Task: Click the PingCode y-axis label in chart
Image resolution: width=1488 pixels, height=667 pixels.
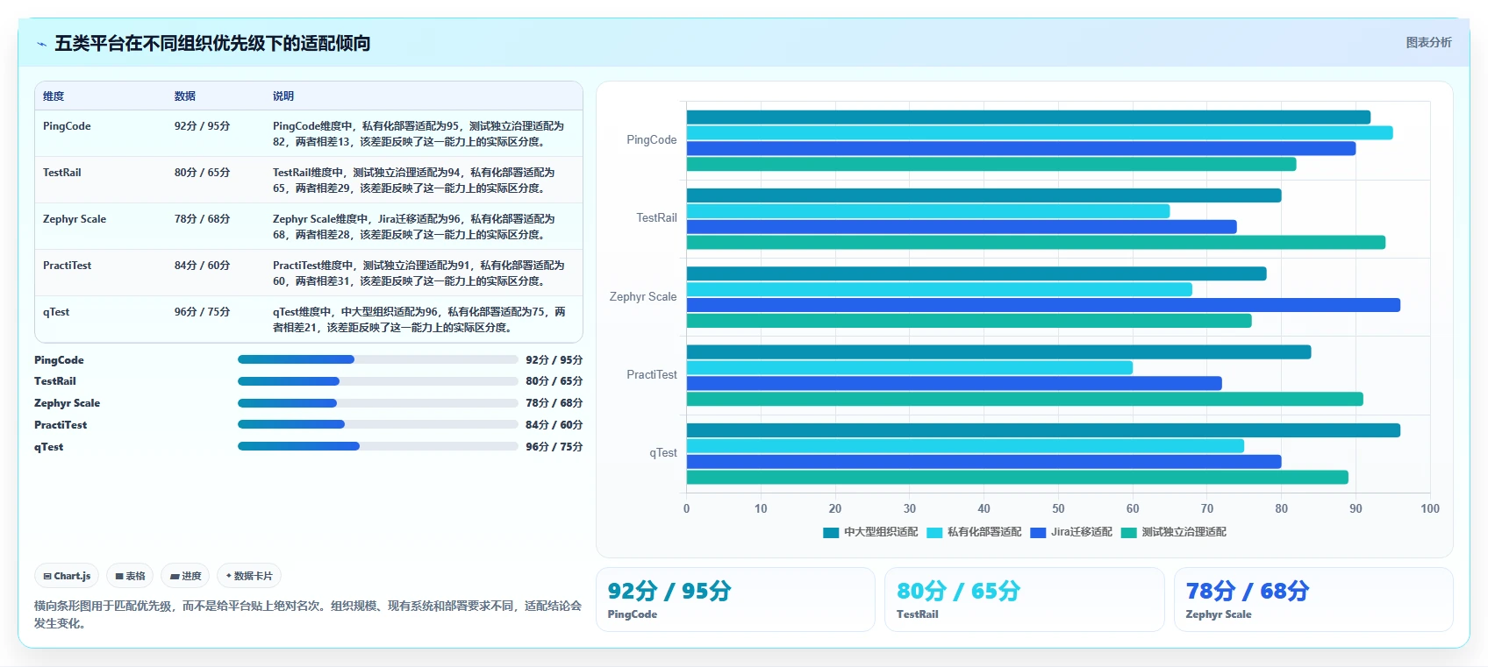Action: tap(651, 140)
